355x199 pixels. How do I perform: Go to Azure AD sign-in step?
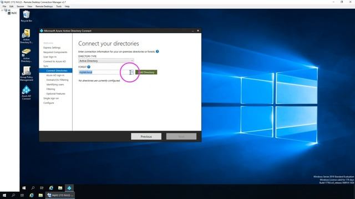(55, 75)
